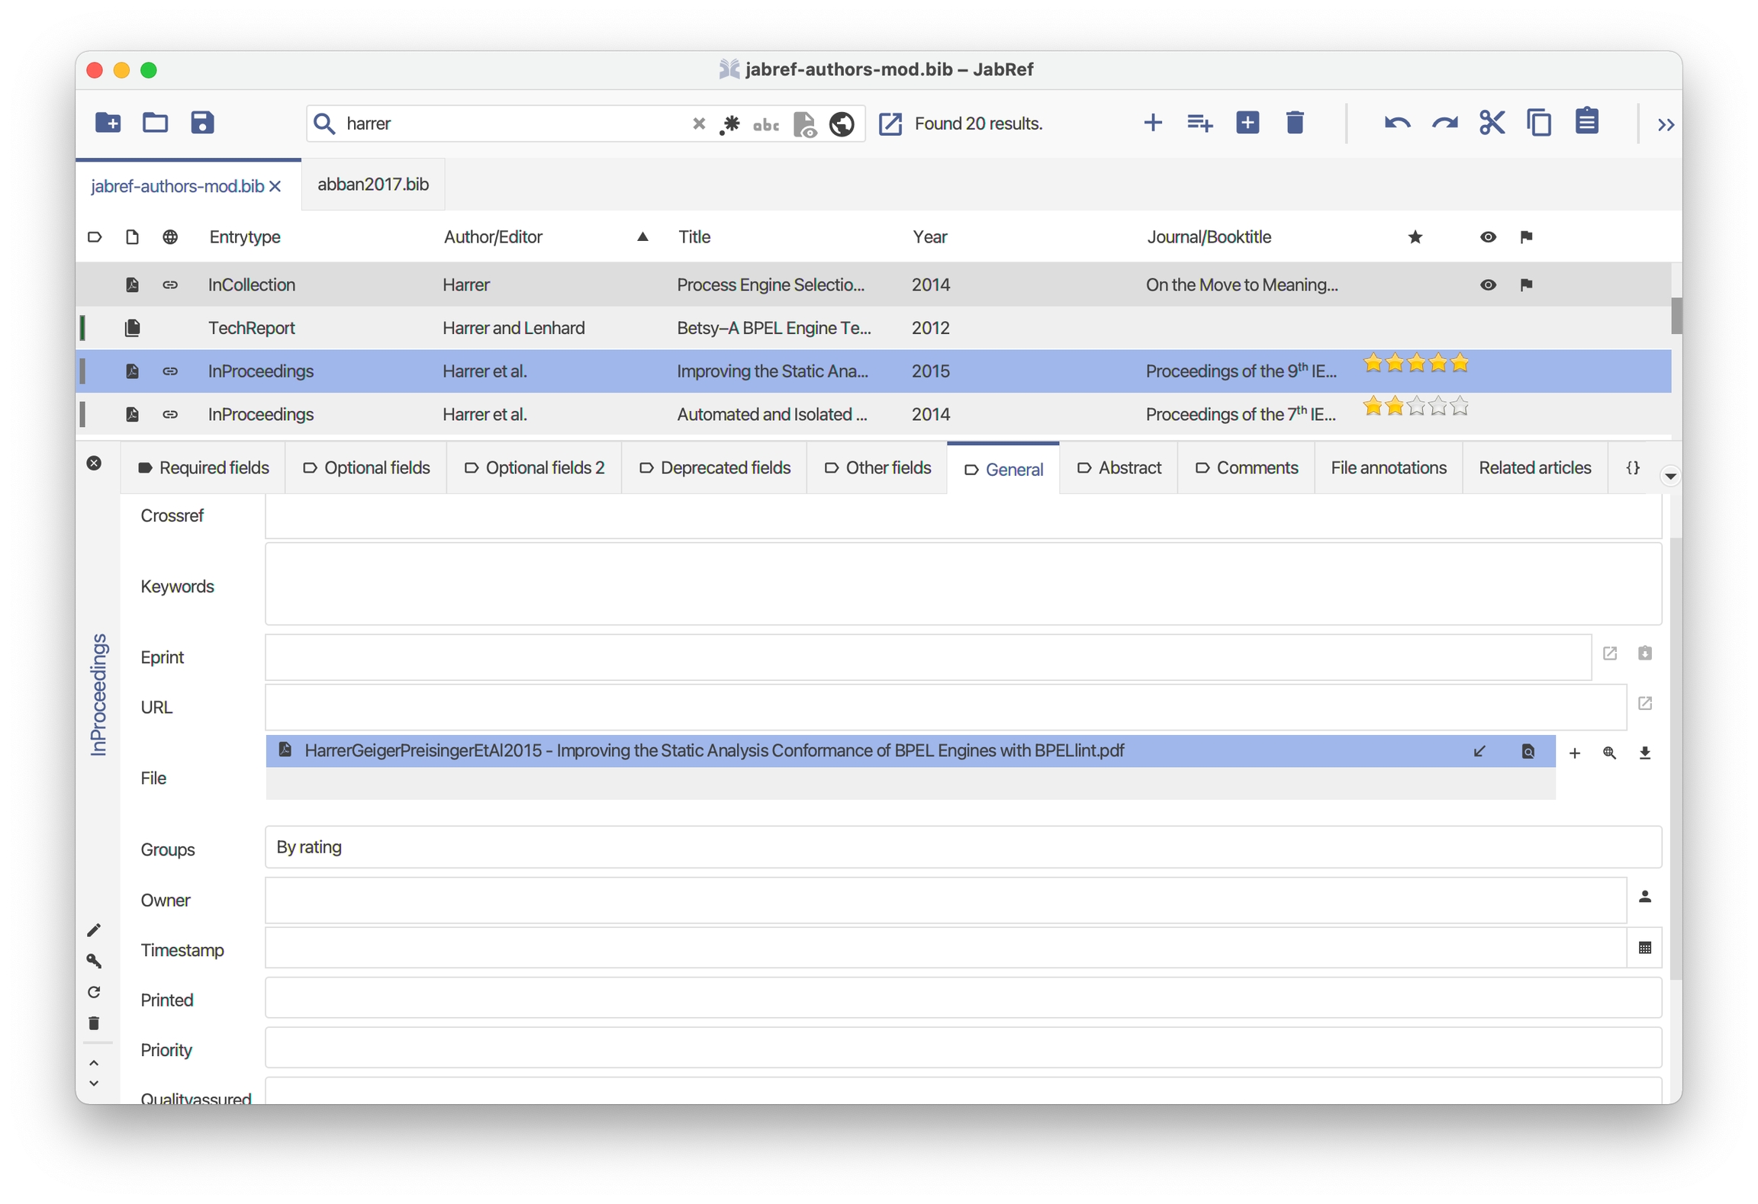Paste with the clipboard icon
1758x1204 pixels.
click(1587, 121)
